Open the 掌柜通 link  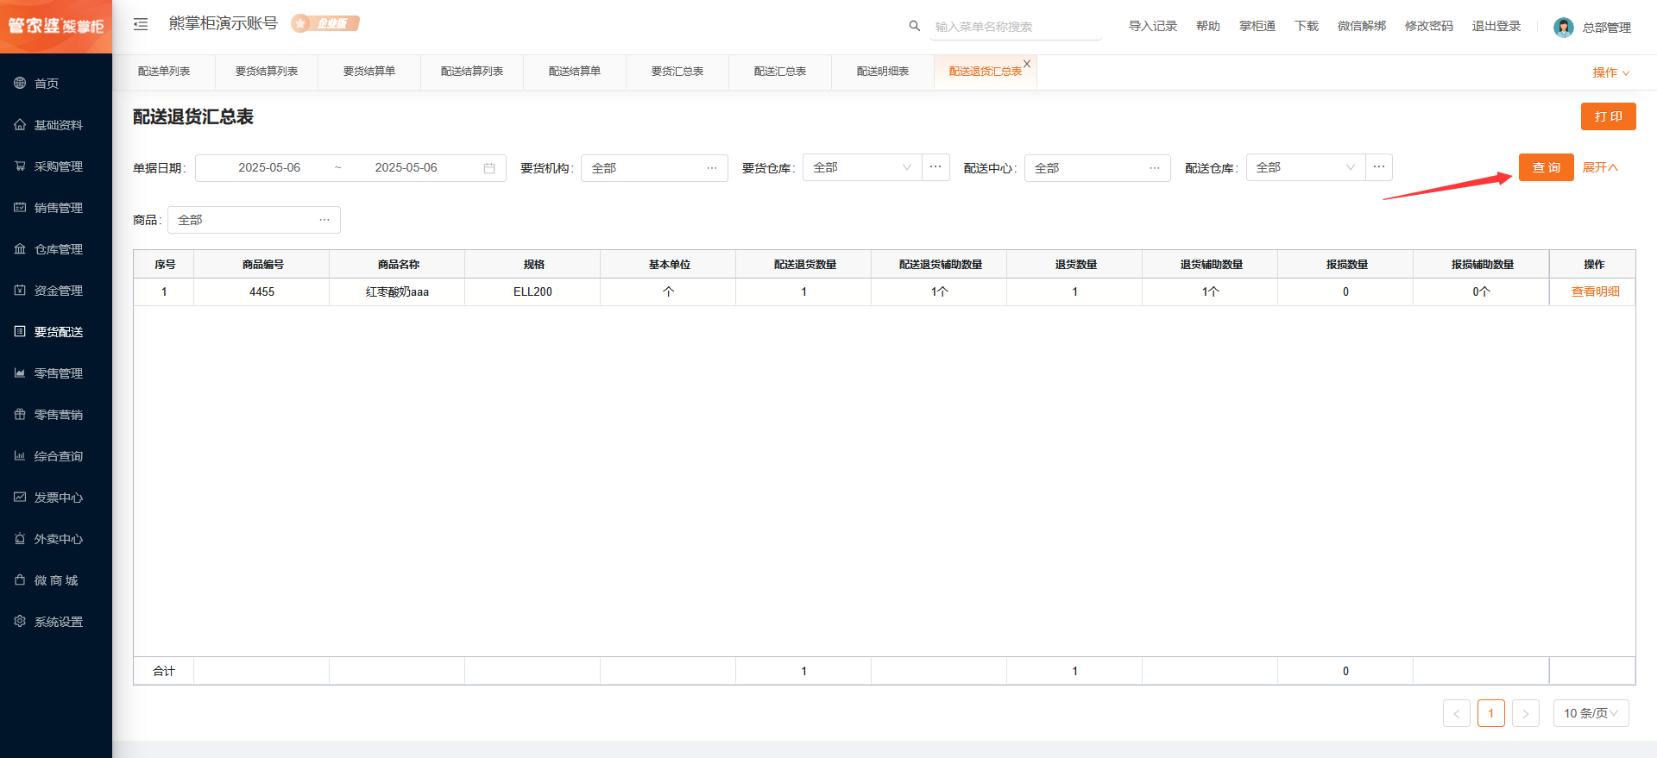pos(1257,26)
